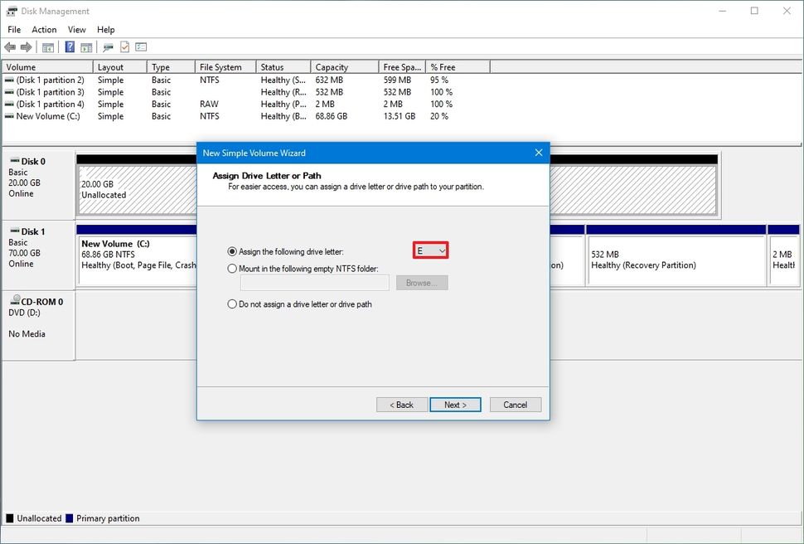Click the Next button in the wizard
The width and height of the screenshot is (804, 544).
pos(455,405)
